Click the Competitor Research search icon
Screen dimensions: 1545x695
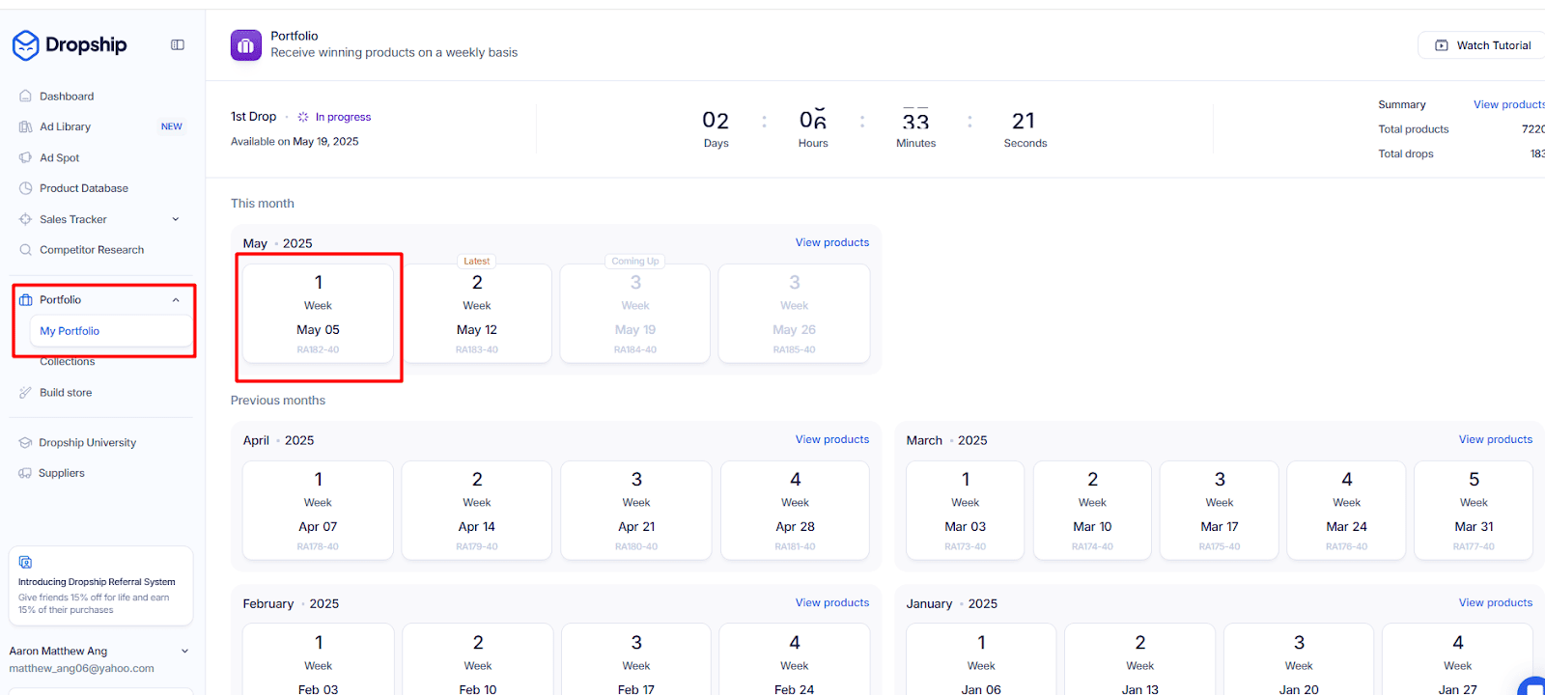click(x=26, y=250)
